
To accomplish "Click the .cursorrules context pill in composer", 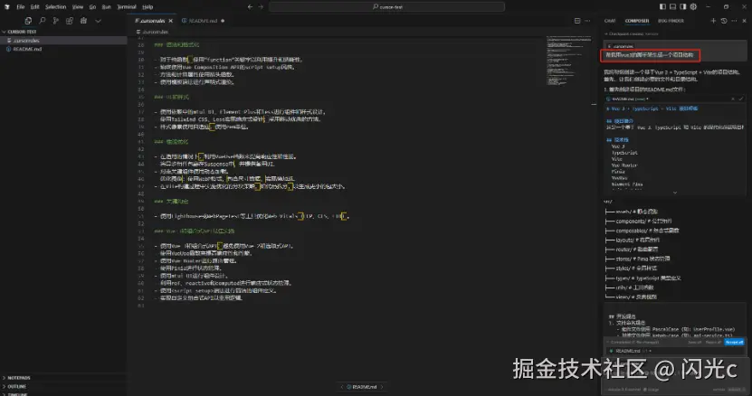I will pyautogui.click(x=621, y=46).
